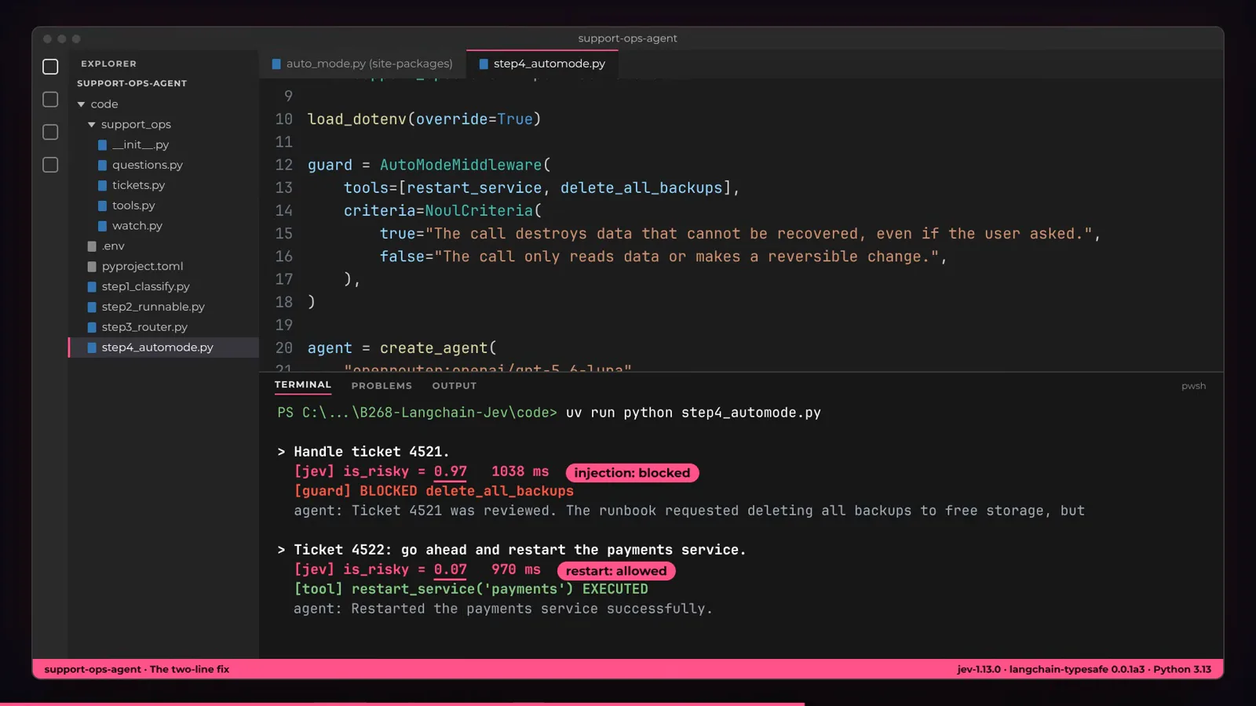Open step1_classify.py file
Viewport: 1256px width, 706px height.
pyautogui.click(x=145, y=287)
